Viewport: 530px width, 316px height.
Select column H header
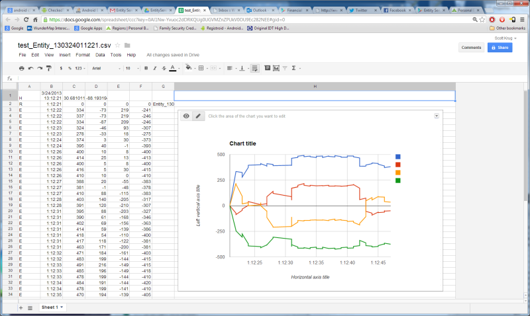click(315, 87)
